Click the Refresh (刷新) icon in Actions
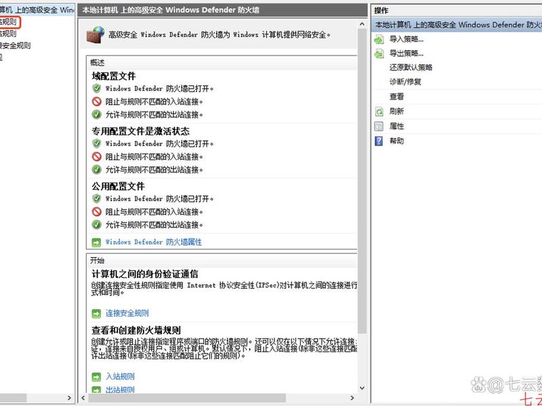 (x=379, y=112)
